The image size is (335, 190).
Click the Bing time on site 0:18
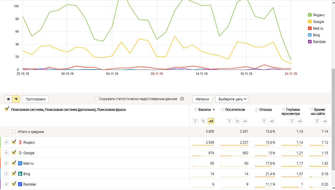point(325,174)
